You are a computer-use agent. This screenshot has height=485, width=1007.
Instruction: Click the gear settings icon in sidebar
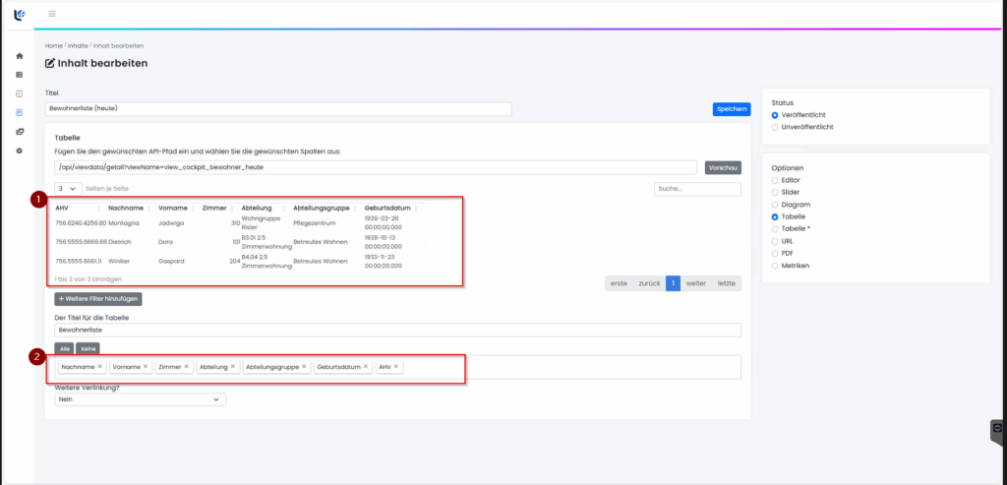tap(20, 151)
